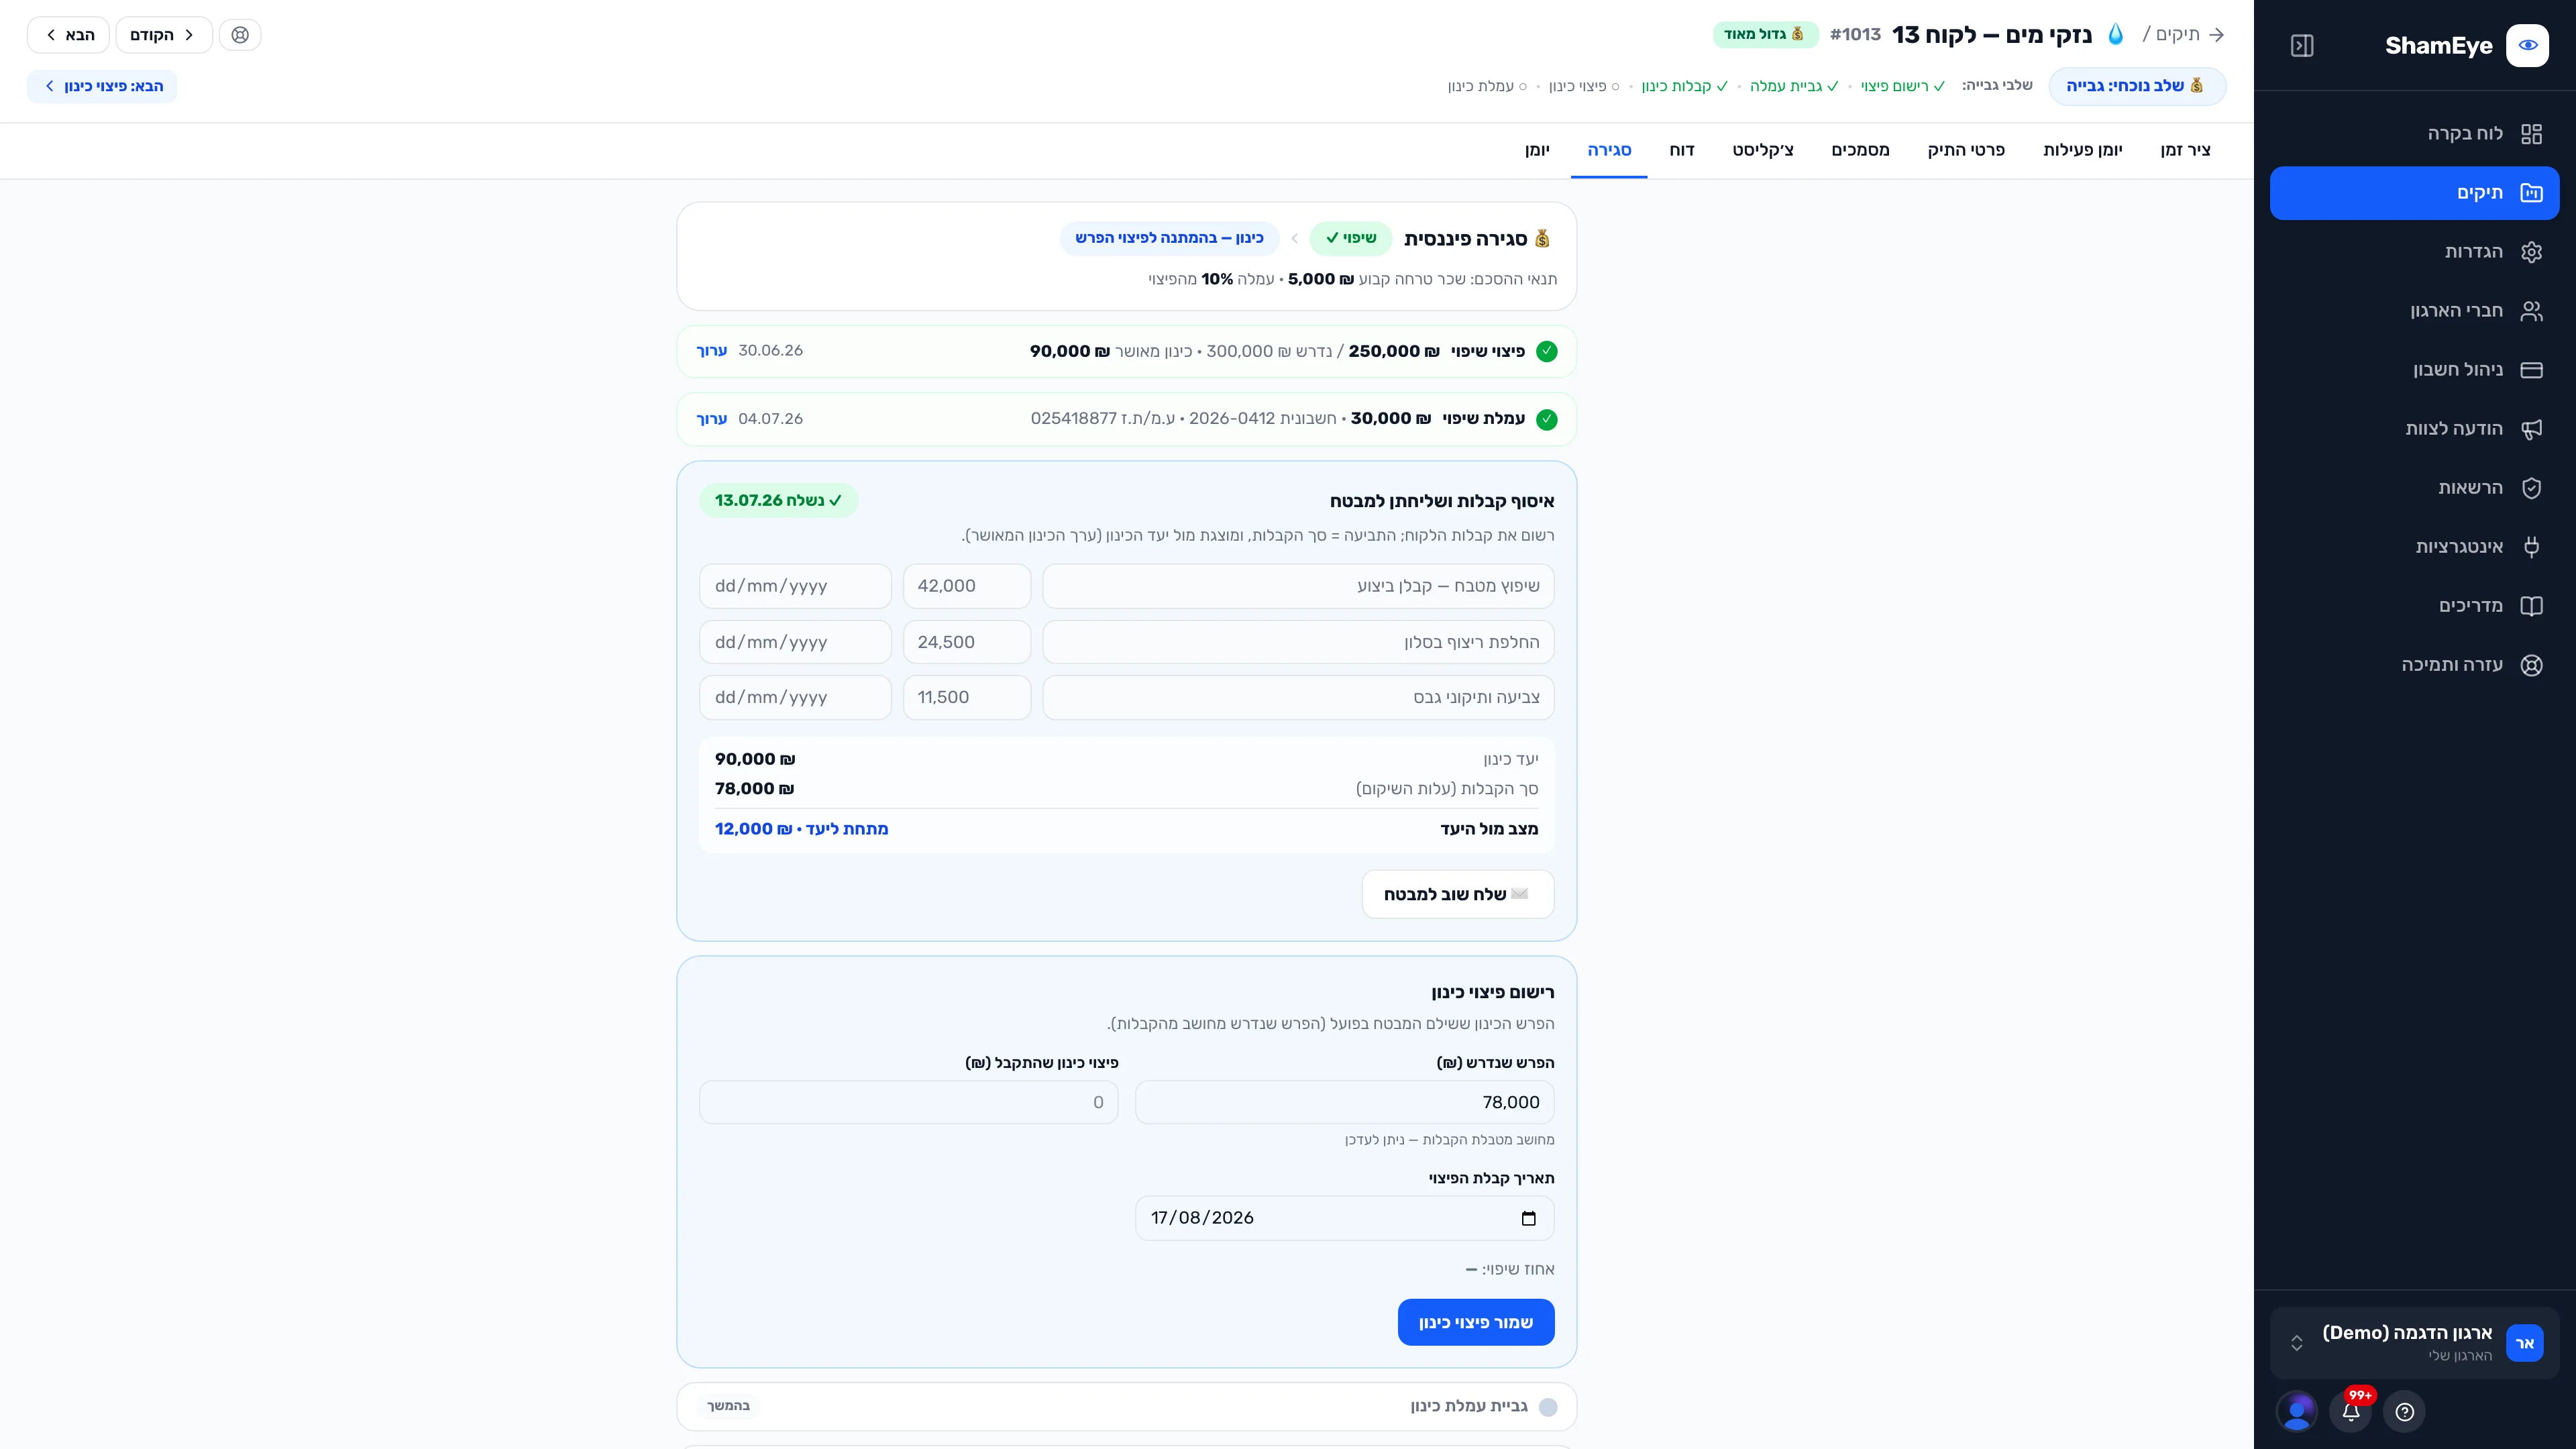Open מדריכים book icon
Image resolution: width=2576 pixels, height=1449 pixels.
(x=2531, y=606)
